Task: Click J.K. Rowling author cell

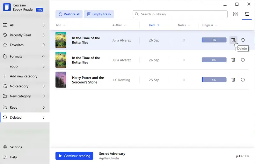Action: 121,80
